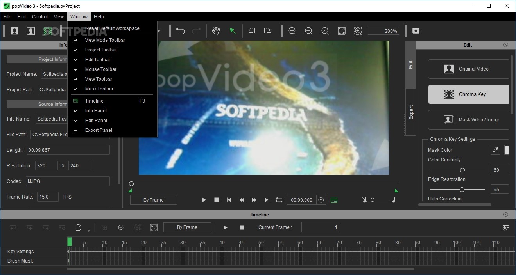Viewport: 516px width, 275px height.
Task: Switch to the Export vertical tab
Action: 411,112
